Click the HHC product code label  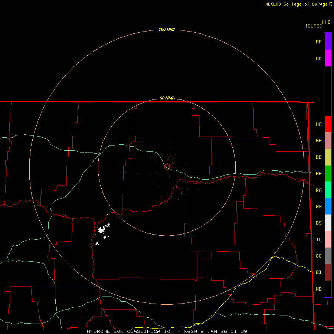326,22
